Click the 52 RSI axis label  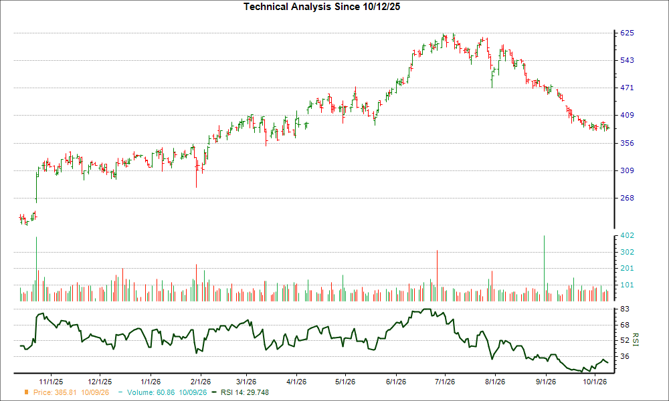(625, 340)
